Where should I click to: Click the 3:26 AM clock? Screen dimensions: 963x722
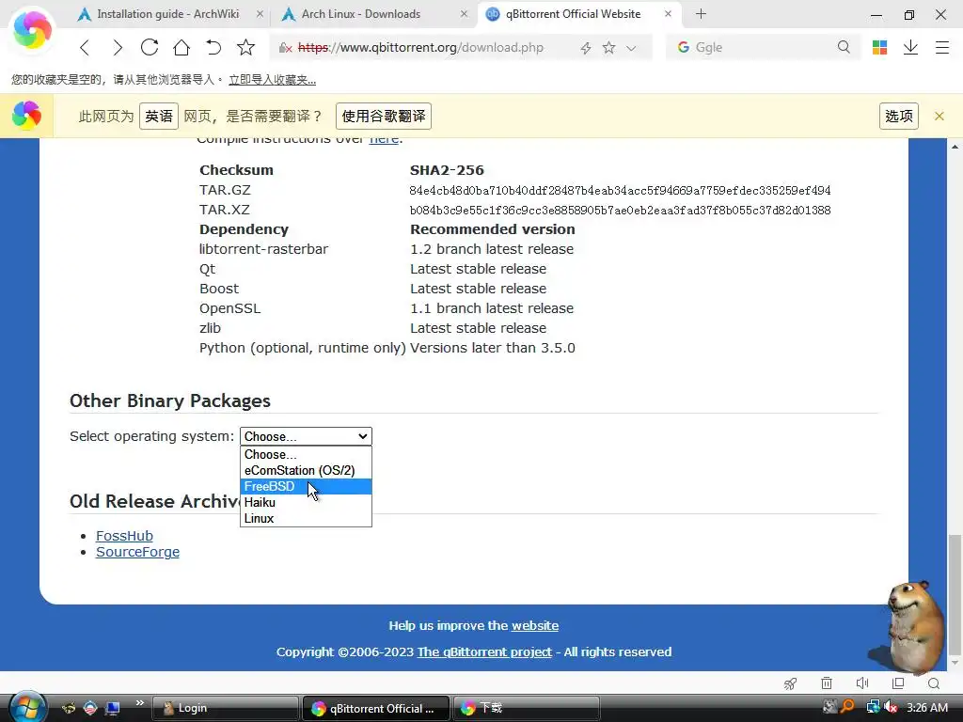926,708
